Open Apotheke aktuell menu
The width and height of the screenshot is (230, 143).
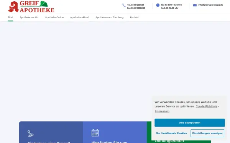click(x=79, y=18)
